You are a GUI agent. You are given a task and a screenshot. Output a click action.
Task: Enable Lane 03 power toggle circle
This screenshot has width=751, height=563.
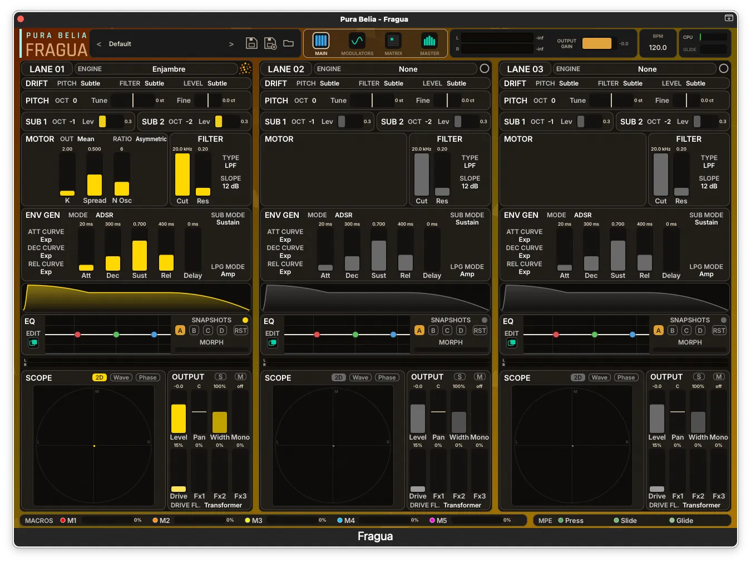coord(724,68)
